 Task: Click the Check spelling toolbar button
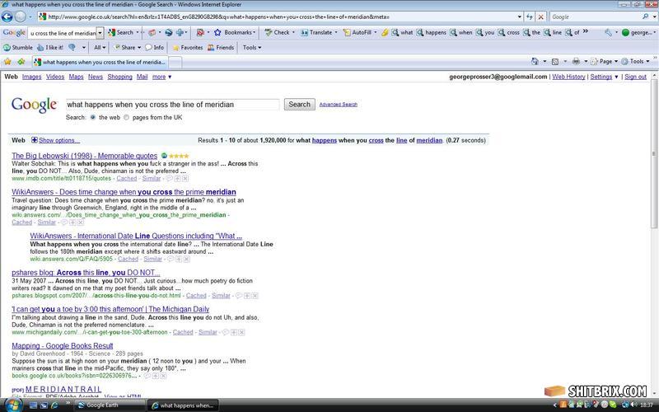(277, 32)
